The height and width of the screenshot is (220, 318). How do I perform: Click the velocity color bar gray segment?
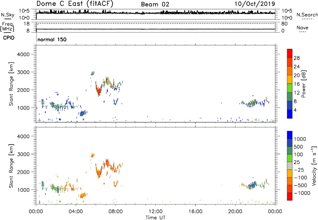coord(290,166)
